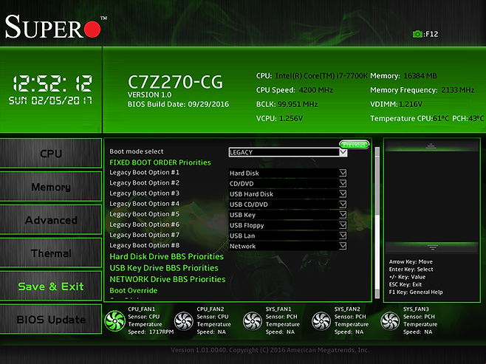This screenshot has height=364, width=486.
Task: Open the Memory menu section
Action: tap(51, 187)
